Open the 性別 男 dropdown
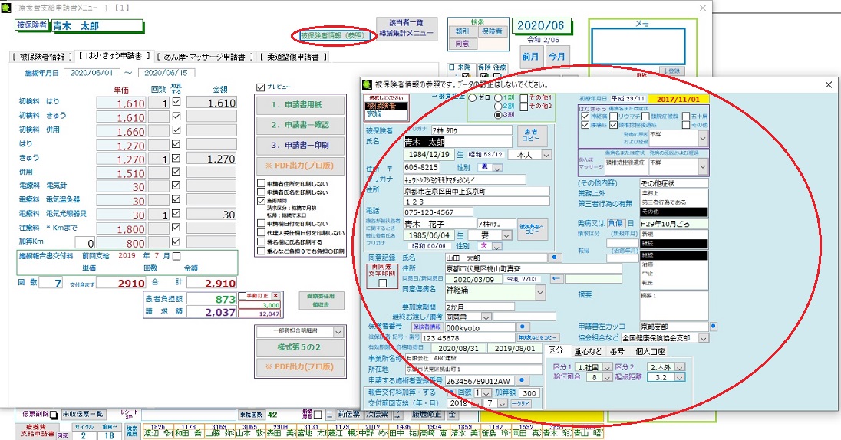 498,168
